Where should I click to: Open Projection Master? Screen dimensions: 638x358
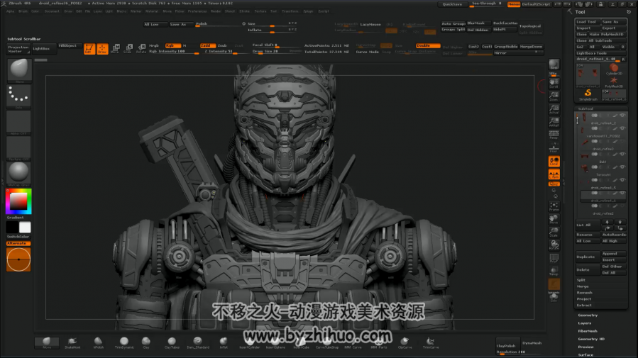[18, 49]
